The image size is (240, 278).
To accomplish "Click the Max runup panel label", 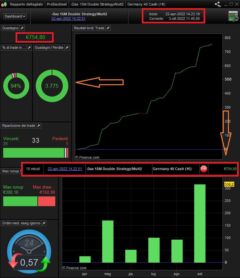I will [x=11, y=171].
